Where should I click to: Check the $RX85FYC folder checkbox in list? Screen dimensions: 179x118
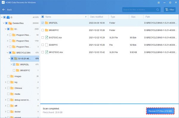click(43, 30)
